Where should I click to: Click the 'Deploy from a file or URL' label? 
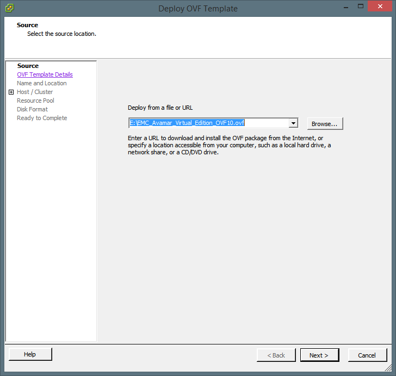(x=160, y=108)
